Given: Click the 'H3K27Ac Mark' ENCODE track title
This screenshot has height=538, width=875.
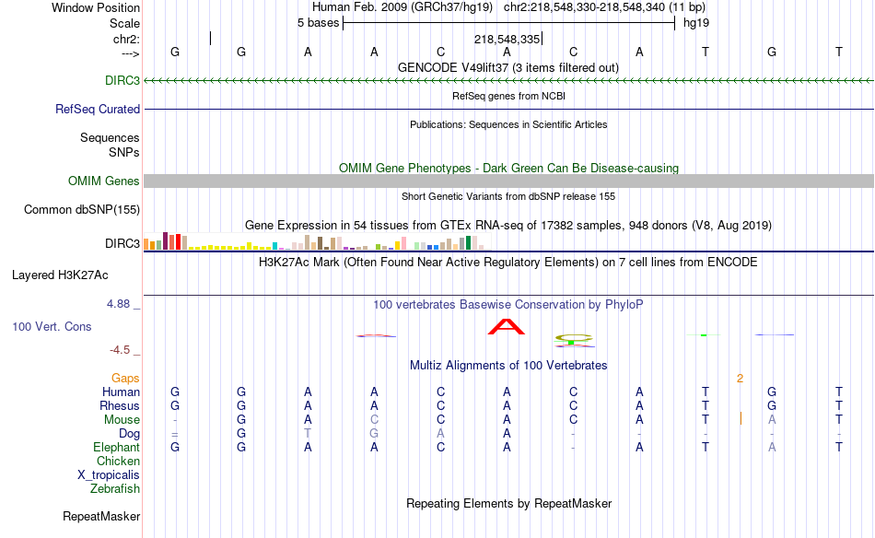Looking at the screenshot, I should click(x=508, y=263).
